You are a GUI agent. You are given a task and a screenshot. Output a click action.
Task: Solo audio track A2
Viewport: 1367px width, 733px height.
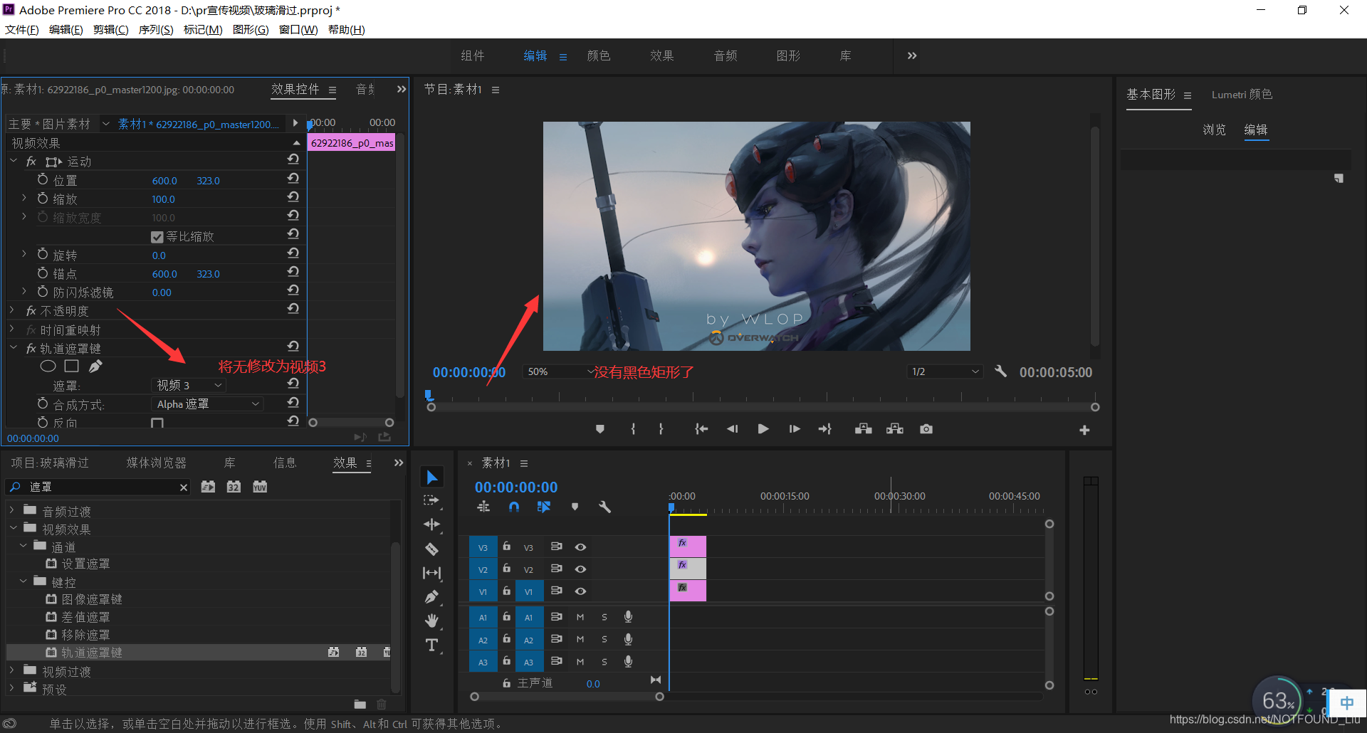pos(604,640)
